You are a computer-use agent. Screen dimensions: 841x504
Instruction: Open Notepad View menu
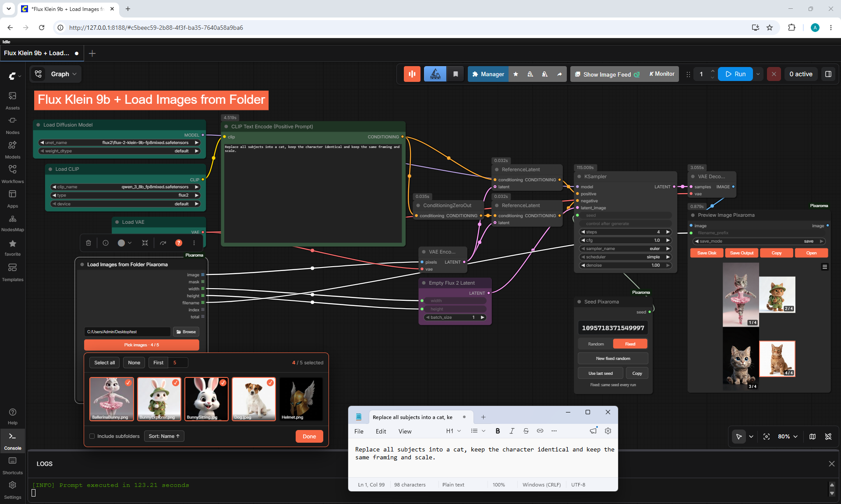coord(405,431)
